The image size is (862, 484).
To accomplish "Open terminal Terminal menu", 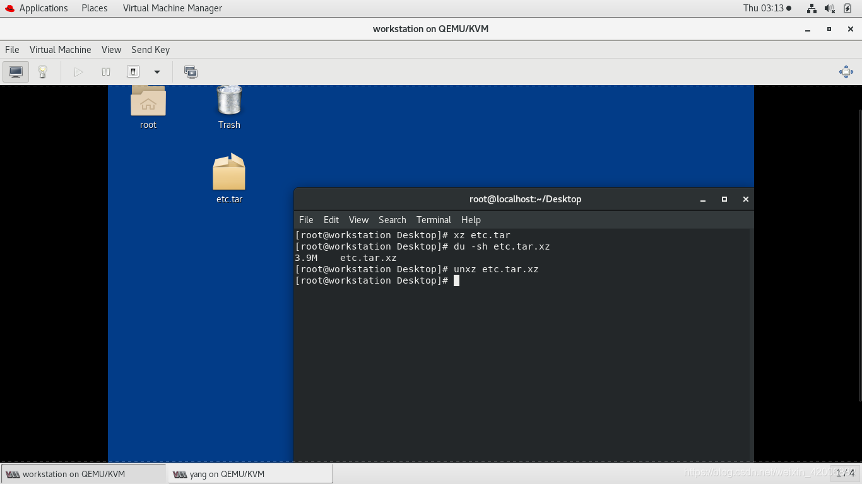I will pos(434,220).
